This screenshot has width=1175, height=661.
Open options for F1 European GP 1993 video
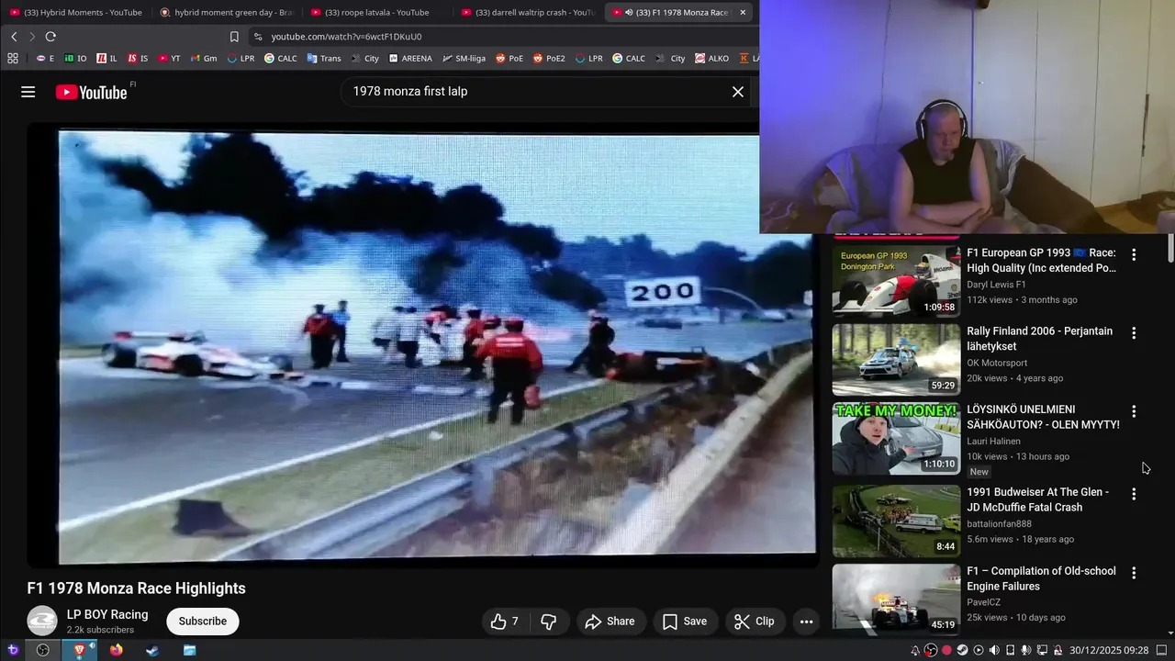click(x=1134, y=254)
